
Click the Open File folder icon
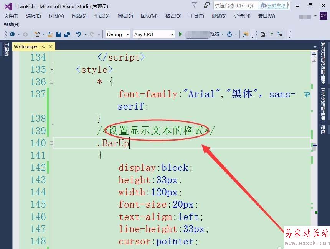pyautogui.click(x=50, y=34)
